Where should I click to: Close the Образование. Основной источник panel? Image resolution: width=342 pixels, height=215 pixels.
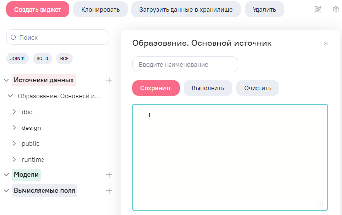(x=326, y=43)
